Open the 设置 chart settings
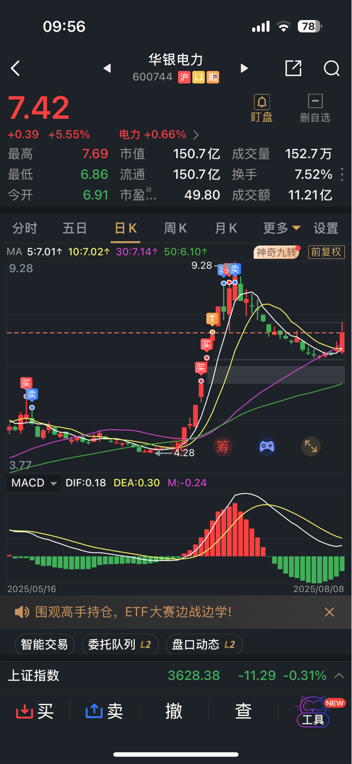Screen dimensions: 352x764 point(325,228)
